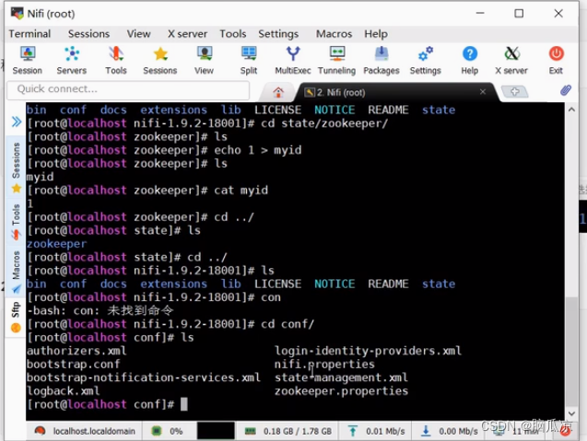Click the Tools toolbar icon
Image resolution: width=587 pixels, height=441 pixels.
point(116,60)
